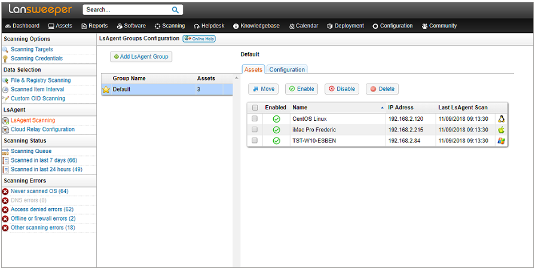Open the Scanned Item Interval link
Viewport: 535px width, 269px height.
pyautogui.click(x=37, y=90)
